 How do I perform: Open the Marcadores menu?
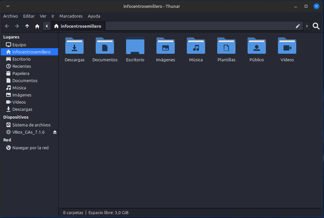pyautogui.click(x=71, y=16)
